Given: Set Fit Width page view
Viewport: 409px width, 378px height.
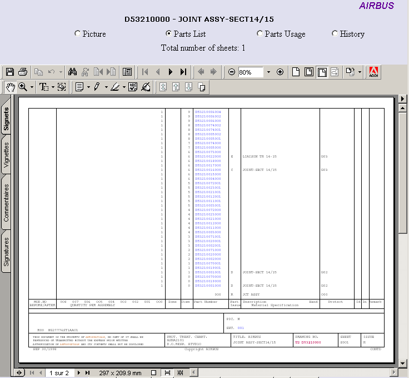Looking at the screenshot, I should pos(322,72).
